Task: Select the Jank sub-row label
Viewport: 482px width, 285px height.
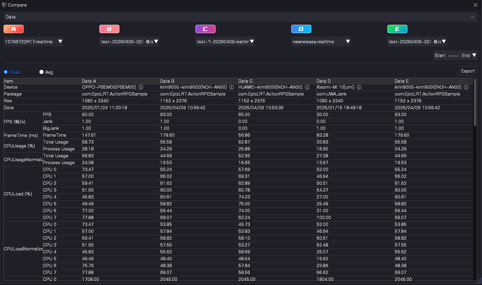Action: pyautogui.click(x=48, y=121)
